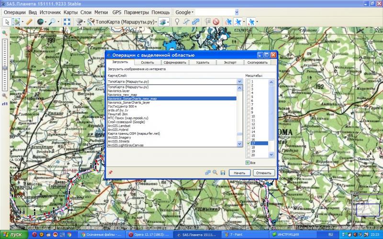
Task: Uncheck the scale 17 checkbox
Action: pyautogui.click(x=248, y=143)
